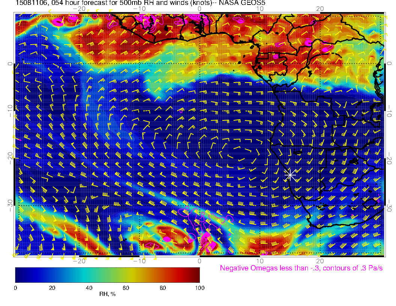Click the '-10' longitude label on the top axis
Screen dimensions: 396x306
point(139,9)
